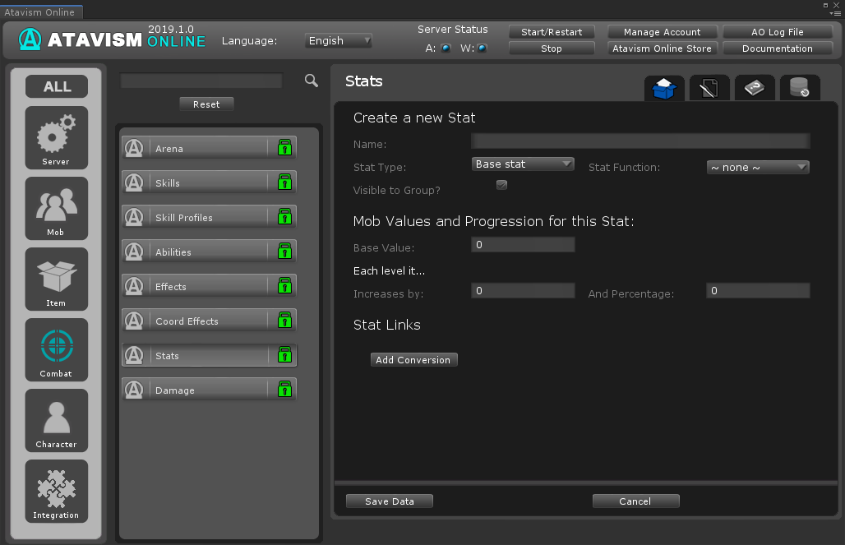
Task: Click the stat Name input field
Action: (x=640, y=141)
